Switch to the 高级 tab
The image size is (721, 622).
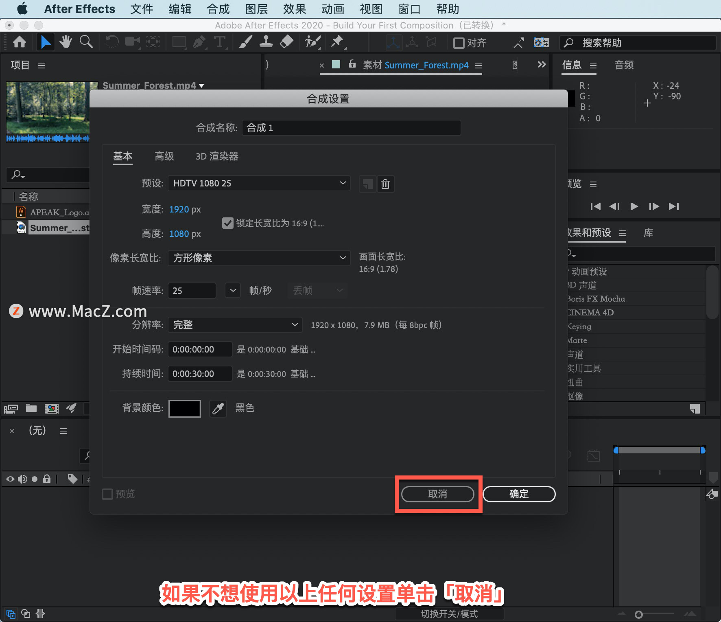coord(164,156)
